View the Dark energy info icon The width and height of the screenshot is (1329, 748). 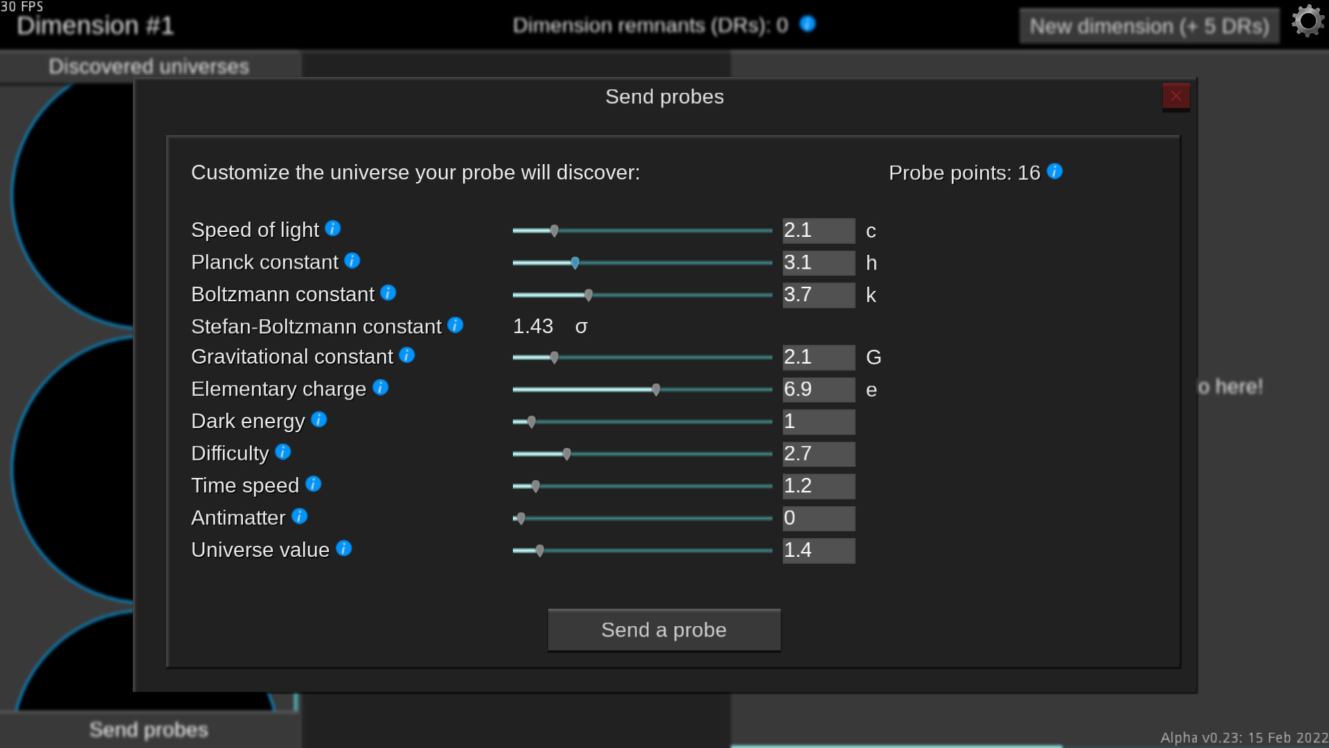pos(318,420)
